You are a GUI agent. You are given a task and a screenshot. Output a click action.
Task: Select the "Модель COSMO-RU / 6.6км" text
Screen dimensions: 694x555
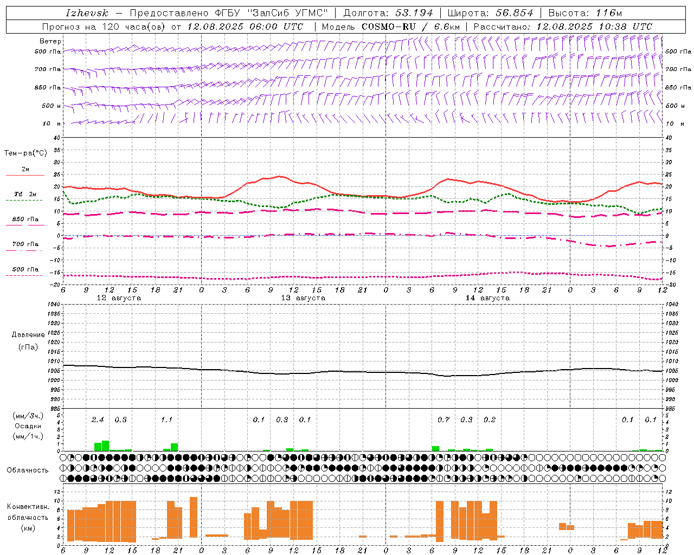pyautogui.click(x=391, y=27)
